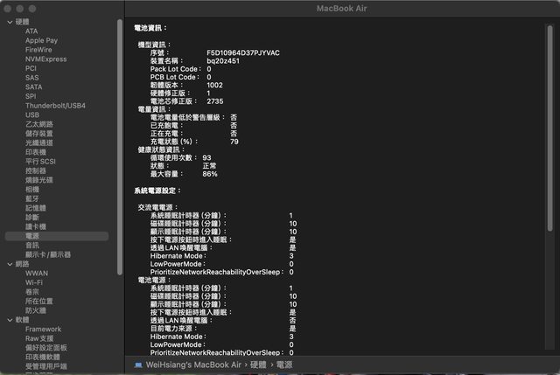The height and width of the screenshot is (375, 560).
Task: Select 儲存裝置 (Storage) in the sidebar
Action: pos(39,134)
